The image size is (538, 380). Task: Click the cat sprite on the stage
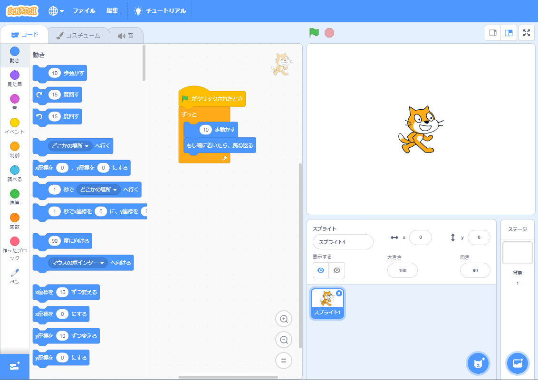click(420, 130)
